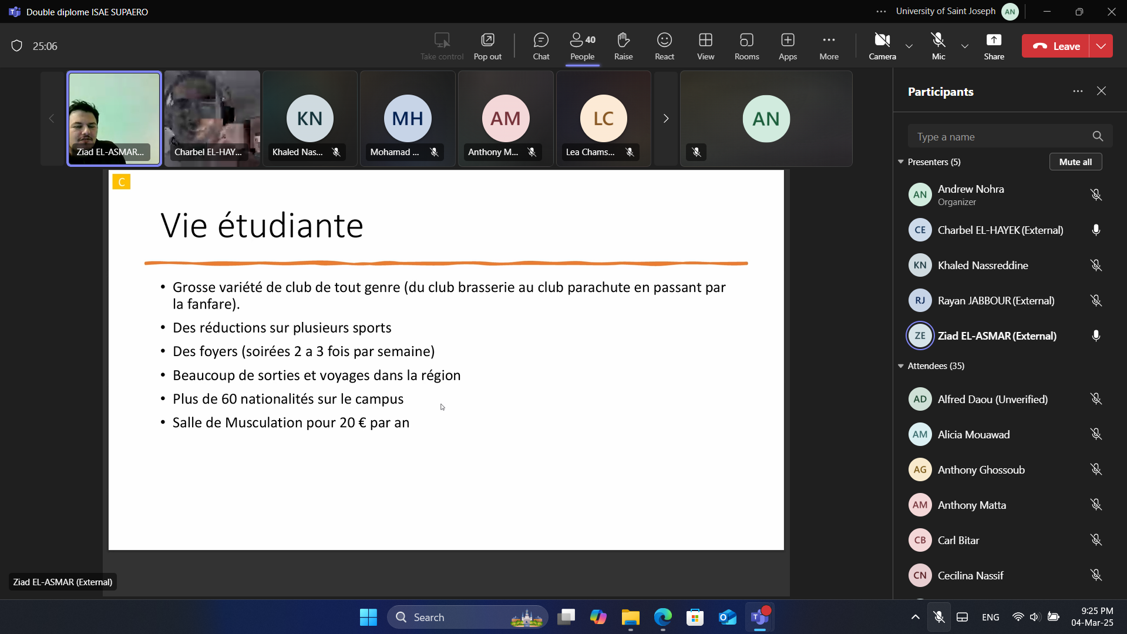
Task: Unmute the Mic in the toolbar
Action: click(x=938, y=46)
